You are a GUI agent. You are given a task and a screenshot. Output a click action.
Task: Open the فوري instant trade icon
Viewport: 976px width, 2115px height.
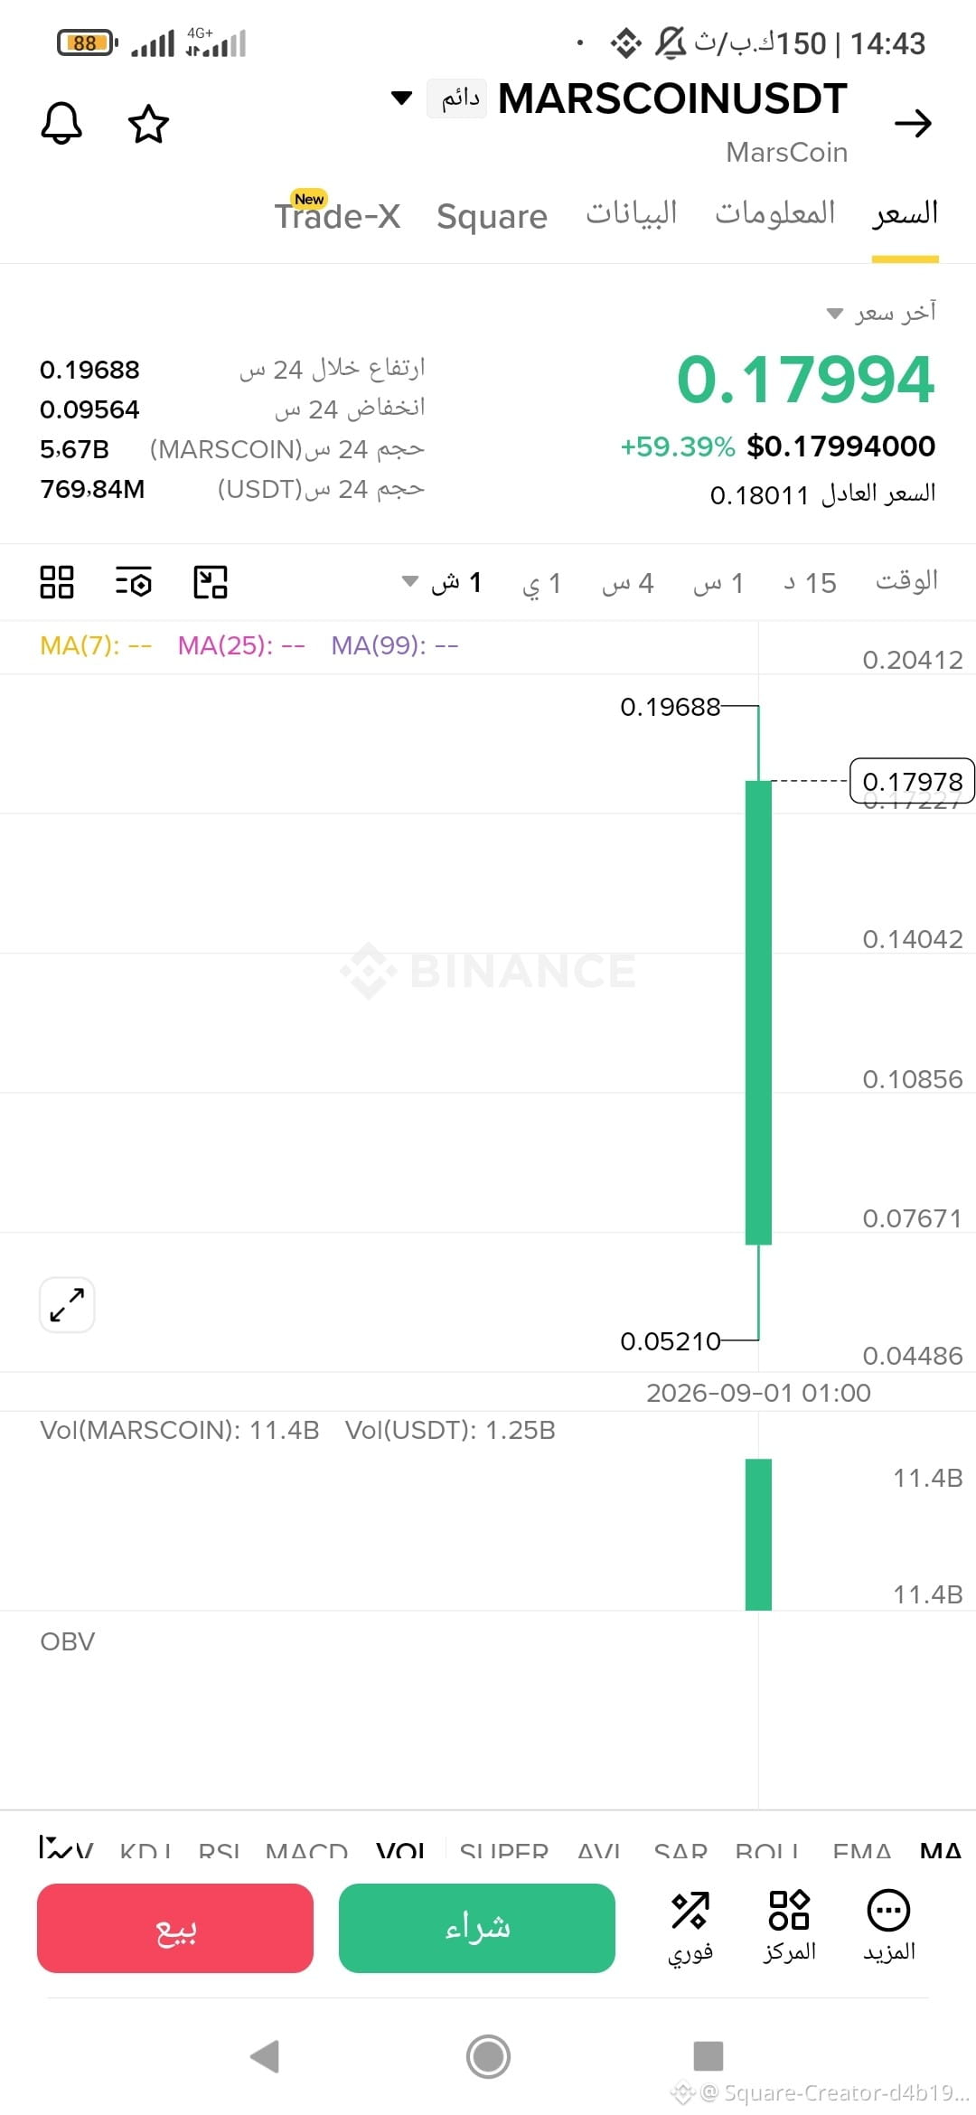(x=690, y=1927)
